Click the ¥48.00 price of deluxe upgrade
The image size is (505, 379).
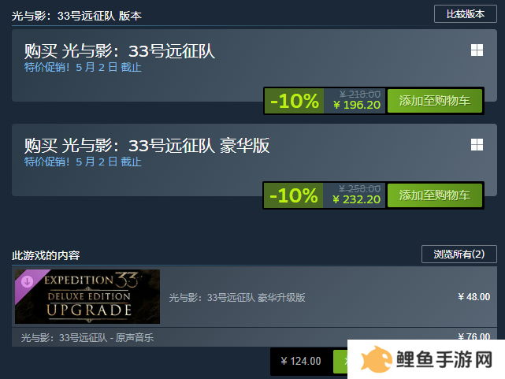tap(474, 297)
